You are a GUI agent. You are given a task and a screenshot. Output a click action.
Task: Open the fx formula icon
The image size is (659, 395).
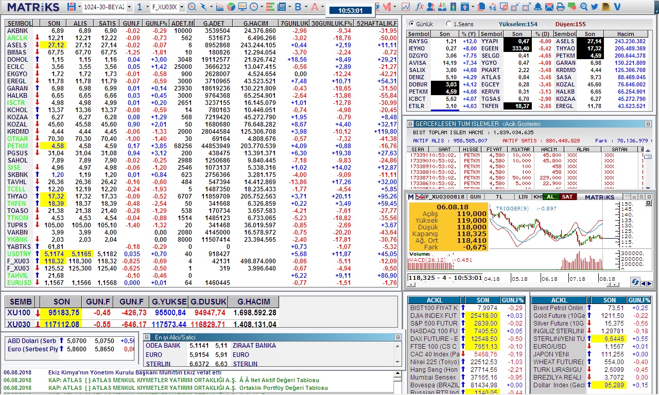420,7
